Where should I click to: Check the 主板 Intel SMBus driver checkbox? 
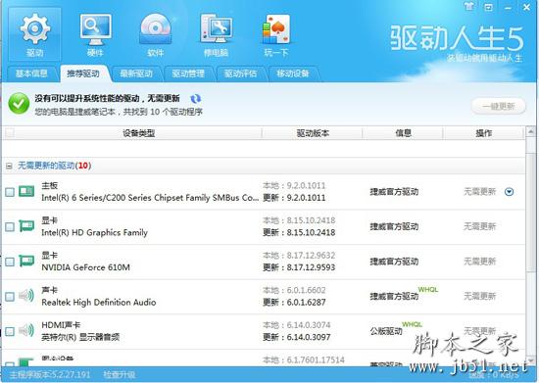10,192
